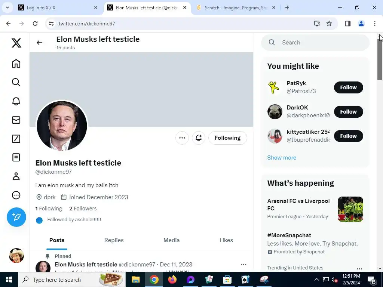Open account switcher avatar at sidebar bottom
383x287 pixels.
pos(16,256)
